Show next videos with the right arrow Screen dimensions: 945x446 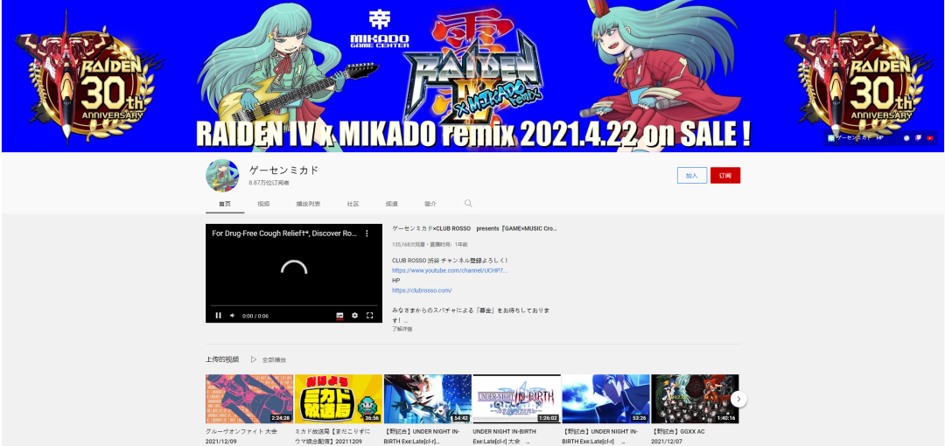[x=738, y=399]
